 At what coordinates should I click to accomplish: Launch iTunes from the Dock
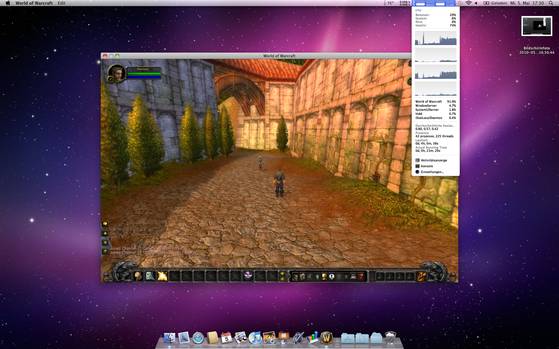pos(255,338)
